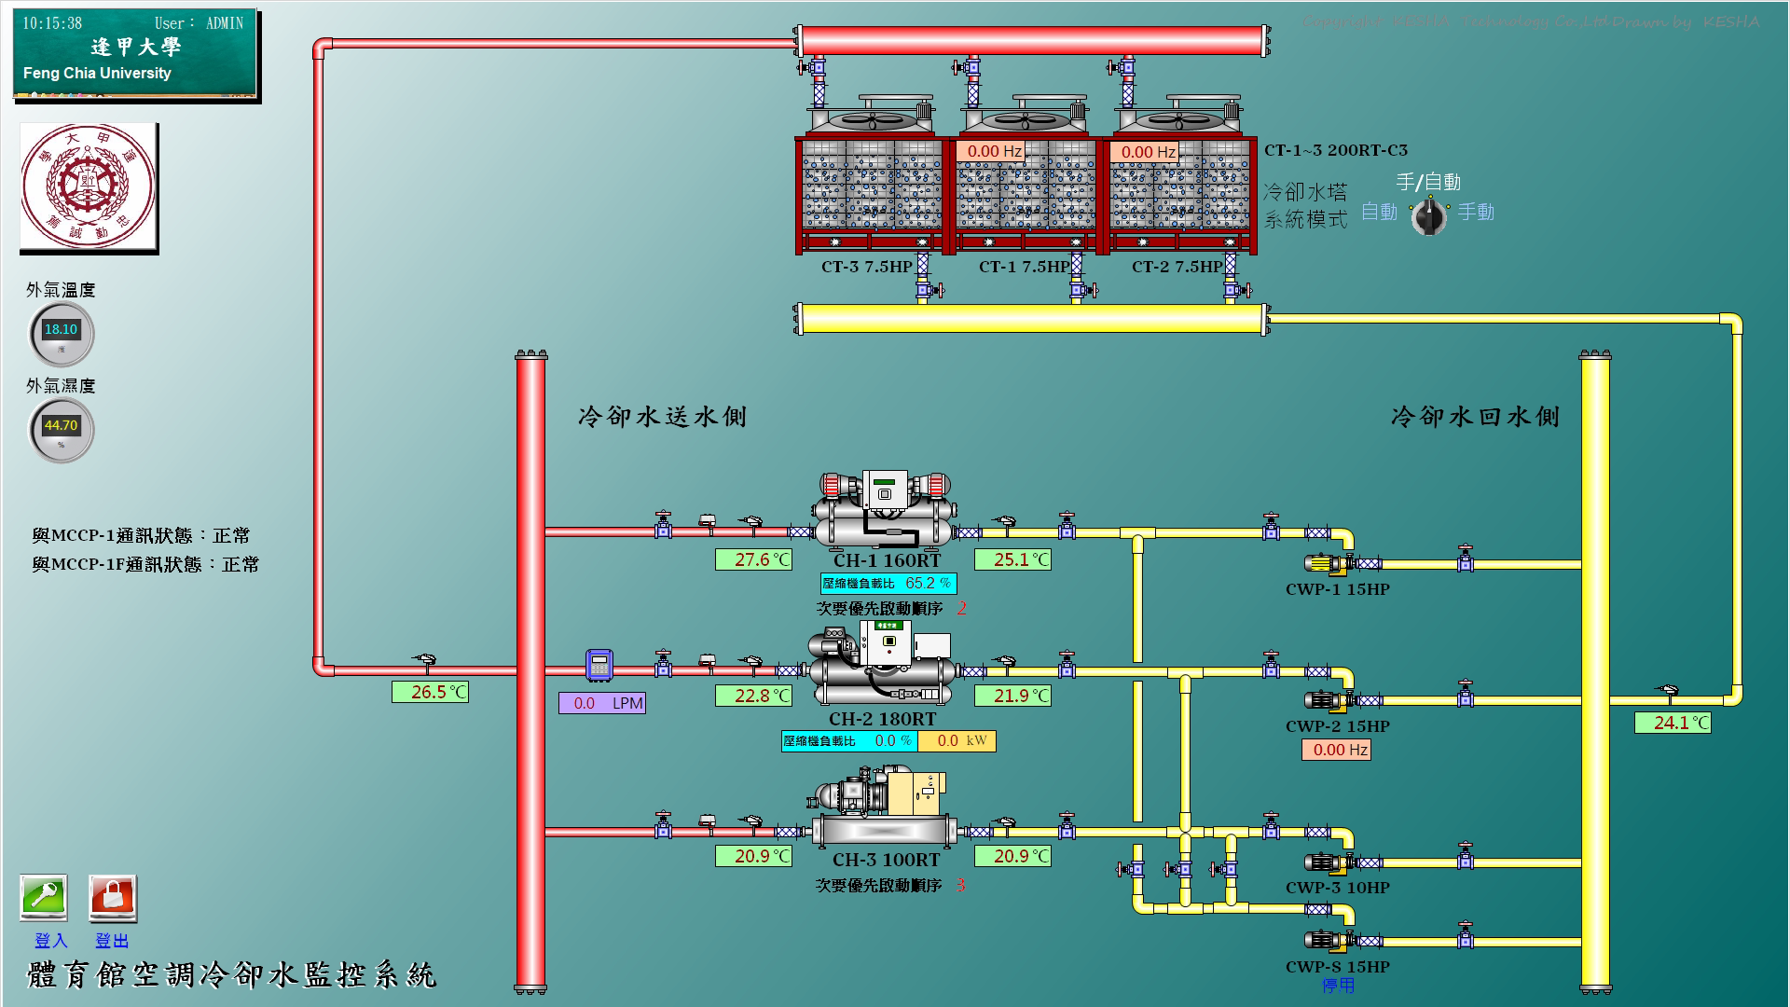The width and height of the screenshot is (1790, 1007).
Task: Click the outdoor temperature gauge 18.10
Action: [x=62, y=333]
